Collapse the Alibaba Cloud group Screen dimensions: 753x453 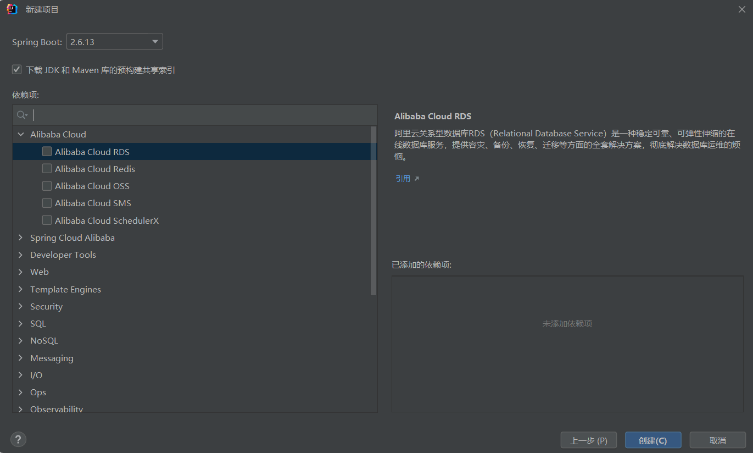tap(21, 134)
